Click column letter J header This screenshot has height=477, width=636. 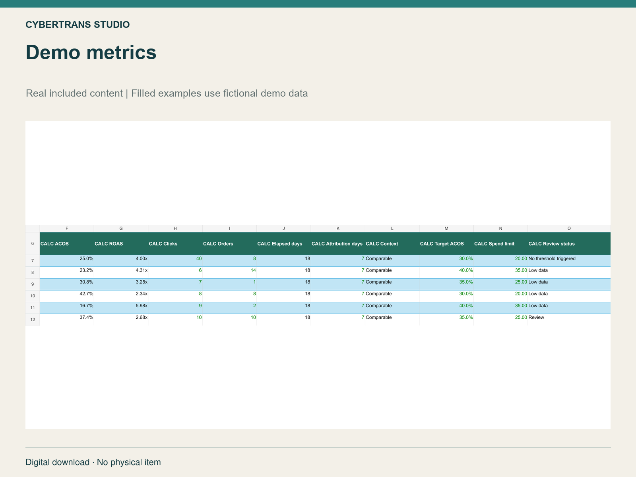[x=284, y=229]
